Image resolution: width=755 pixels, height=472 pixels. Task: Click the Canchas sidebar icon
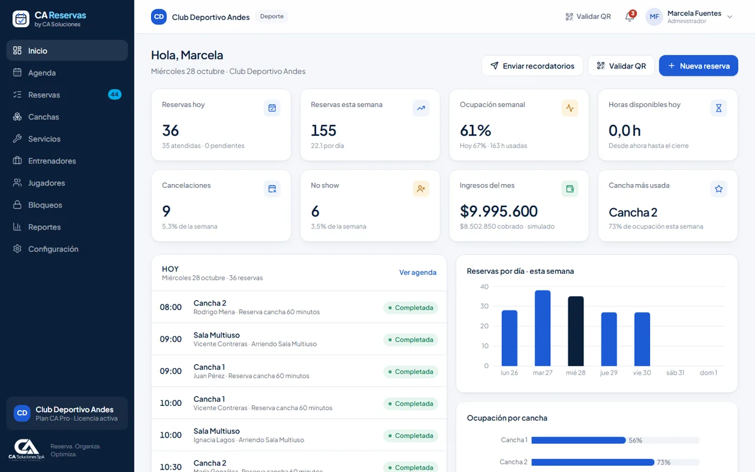(x=17, y=117)
